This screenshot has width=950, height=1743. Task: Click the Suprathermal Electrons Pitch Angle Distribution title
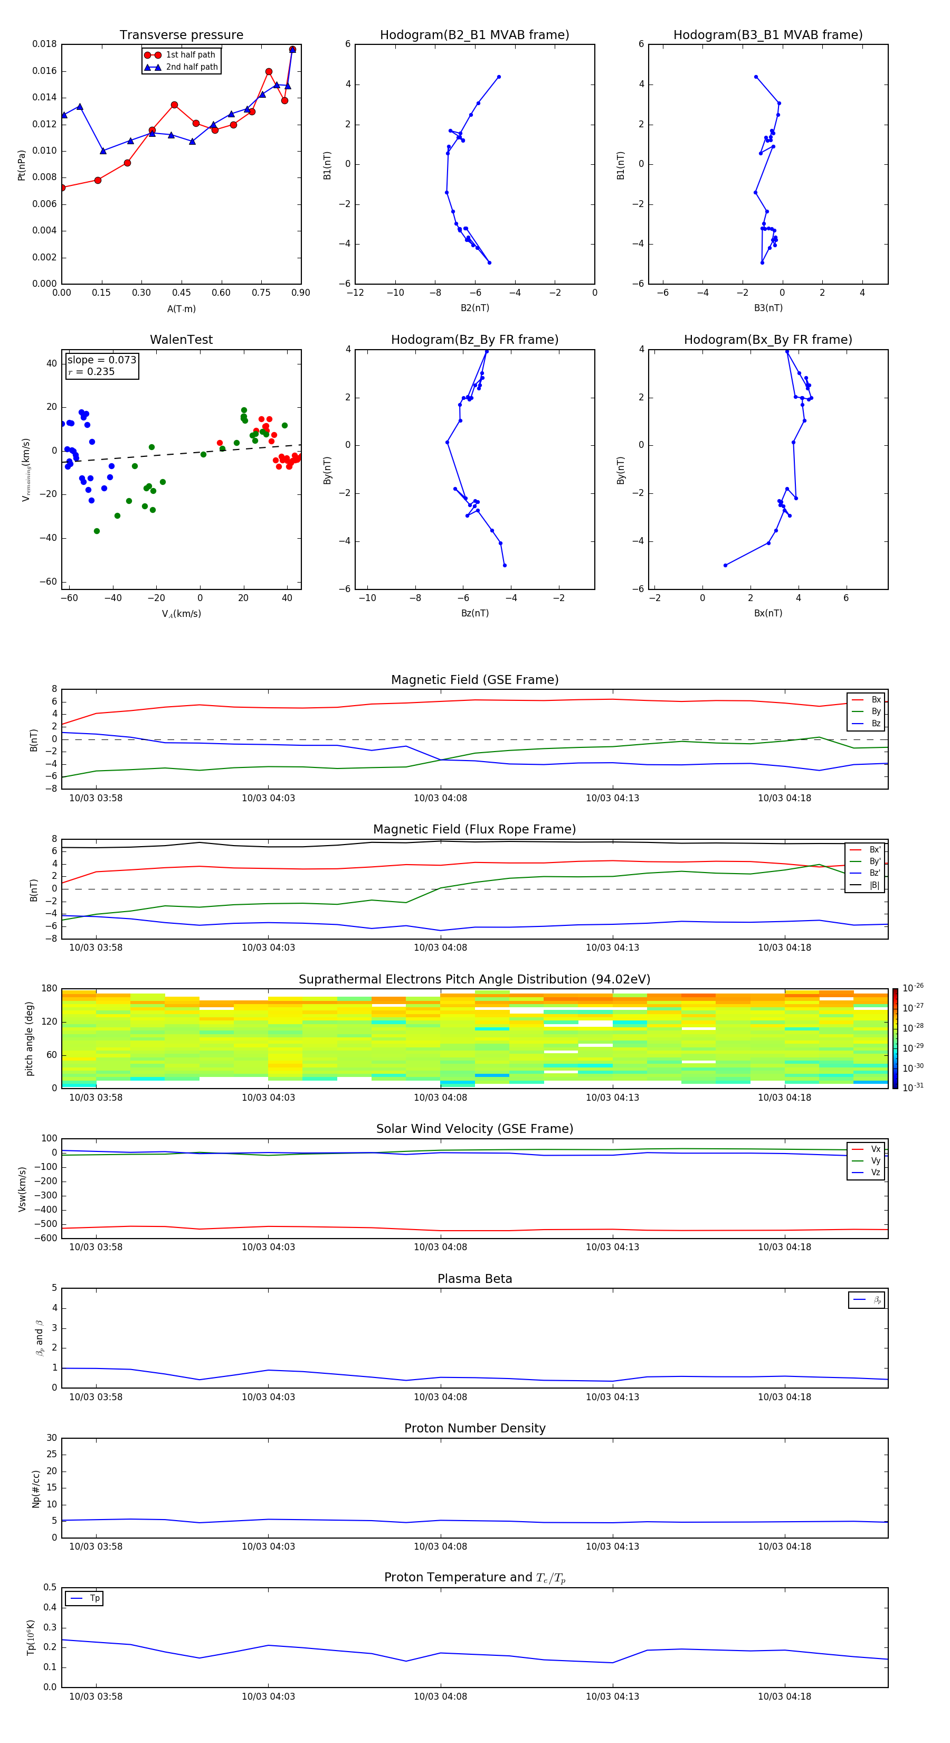click(x=474, y=980)
